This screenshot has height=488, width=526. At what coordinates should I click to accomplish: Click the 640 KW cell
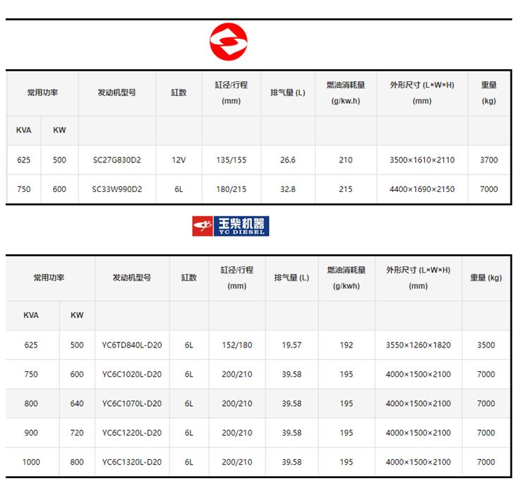pos(77,403)
